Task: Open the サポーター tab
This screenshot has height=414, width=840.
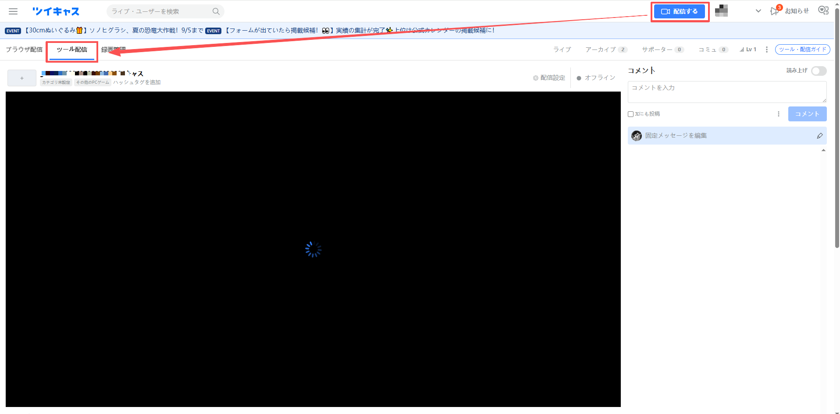Action: coord(663,50)
